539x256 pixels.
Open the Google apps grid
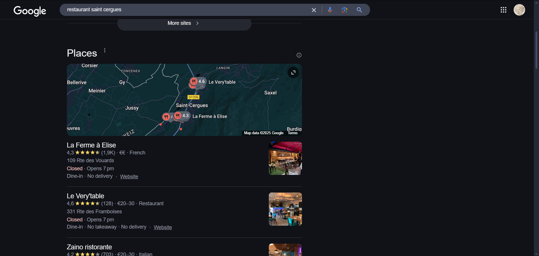(x=504, y=10)
